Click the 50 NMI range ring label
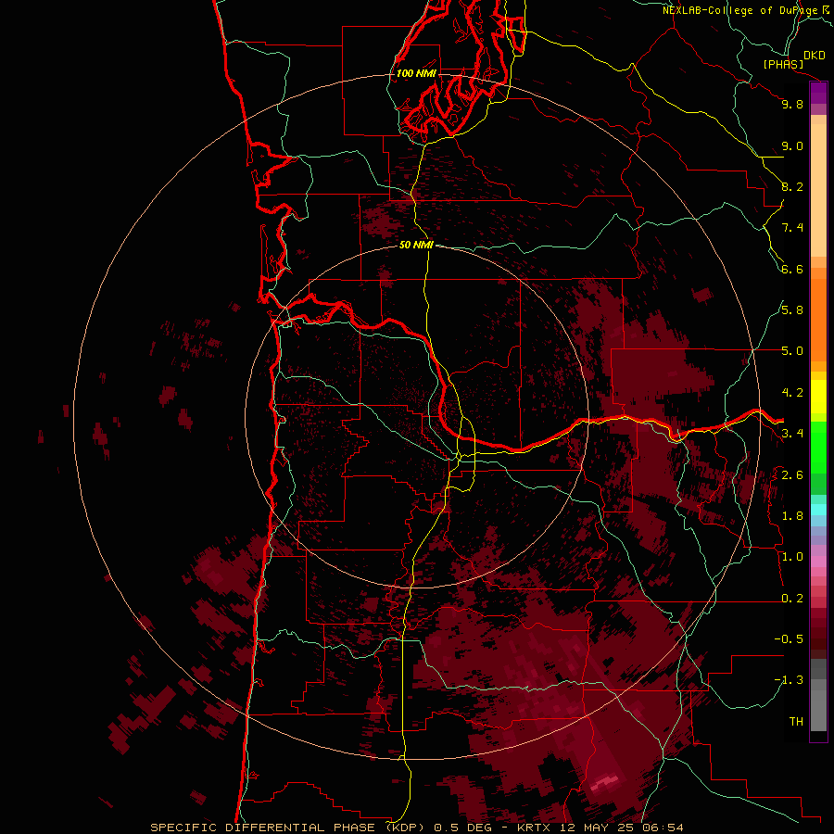 [x=416, y=245]
